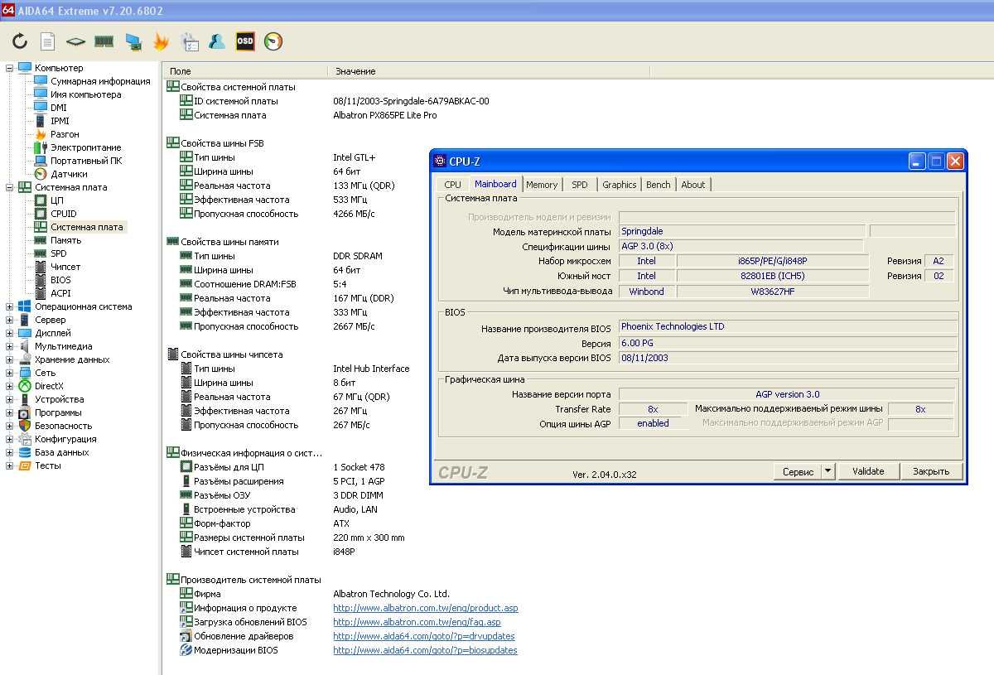
Task: Expand the Дисплей tree node
Action: tap(10, 333)
